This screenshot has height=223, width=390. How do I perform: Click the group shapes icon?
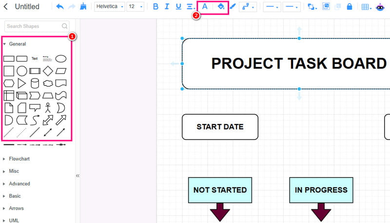coord(326,6)
